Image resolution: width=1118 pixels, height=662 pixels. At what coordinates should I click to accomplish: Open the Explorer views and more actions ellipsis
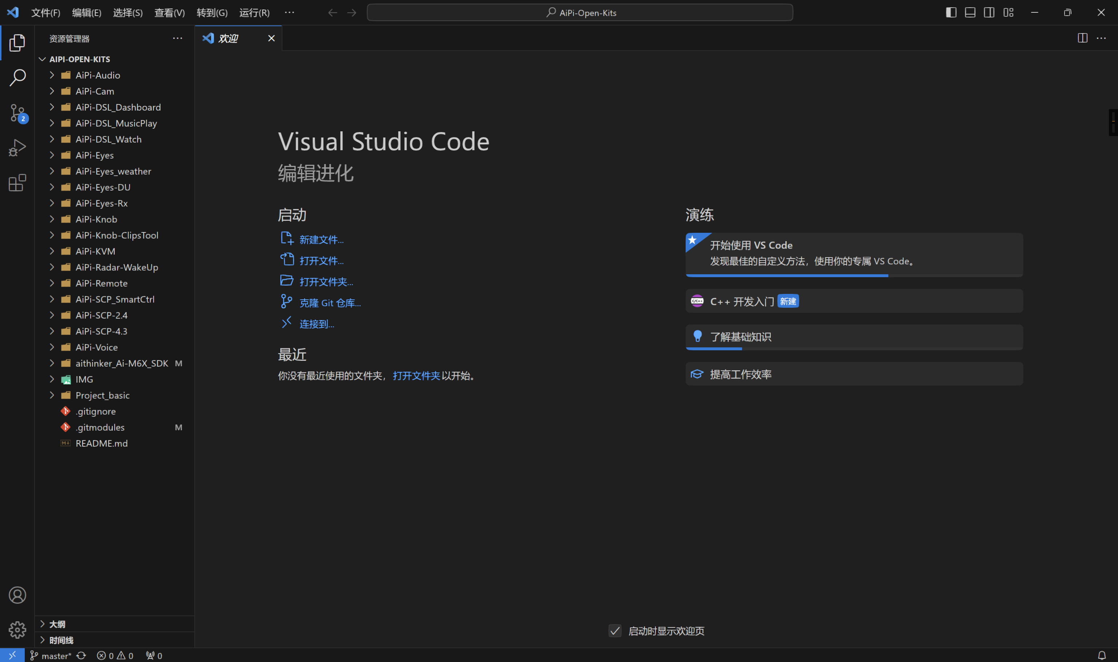pos(178,38)
